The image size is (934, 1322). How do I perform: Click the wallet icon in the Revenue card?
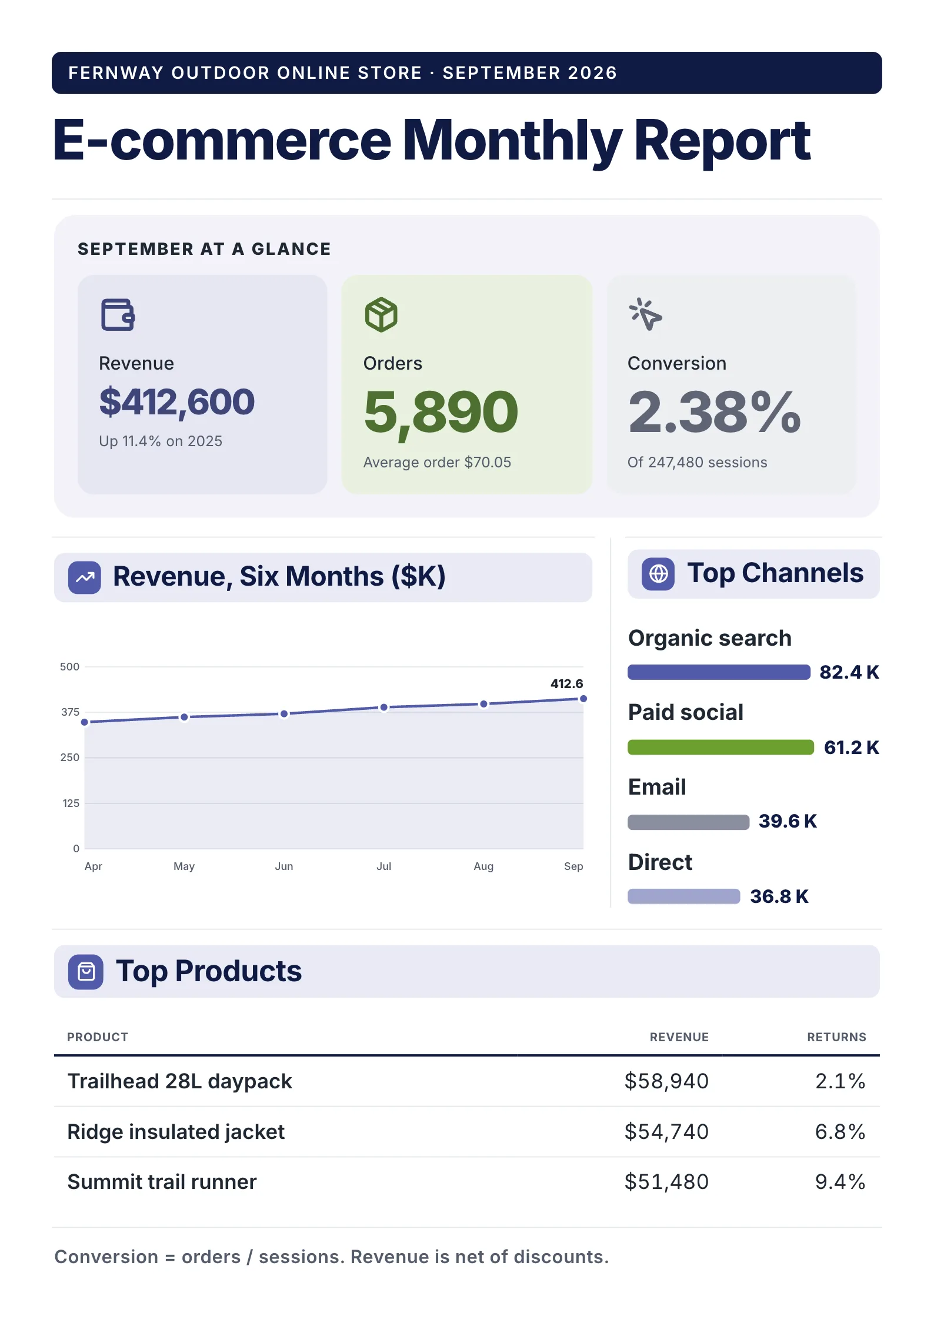(118, 314)
